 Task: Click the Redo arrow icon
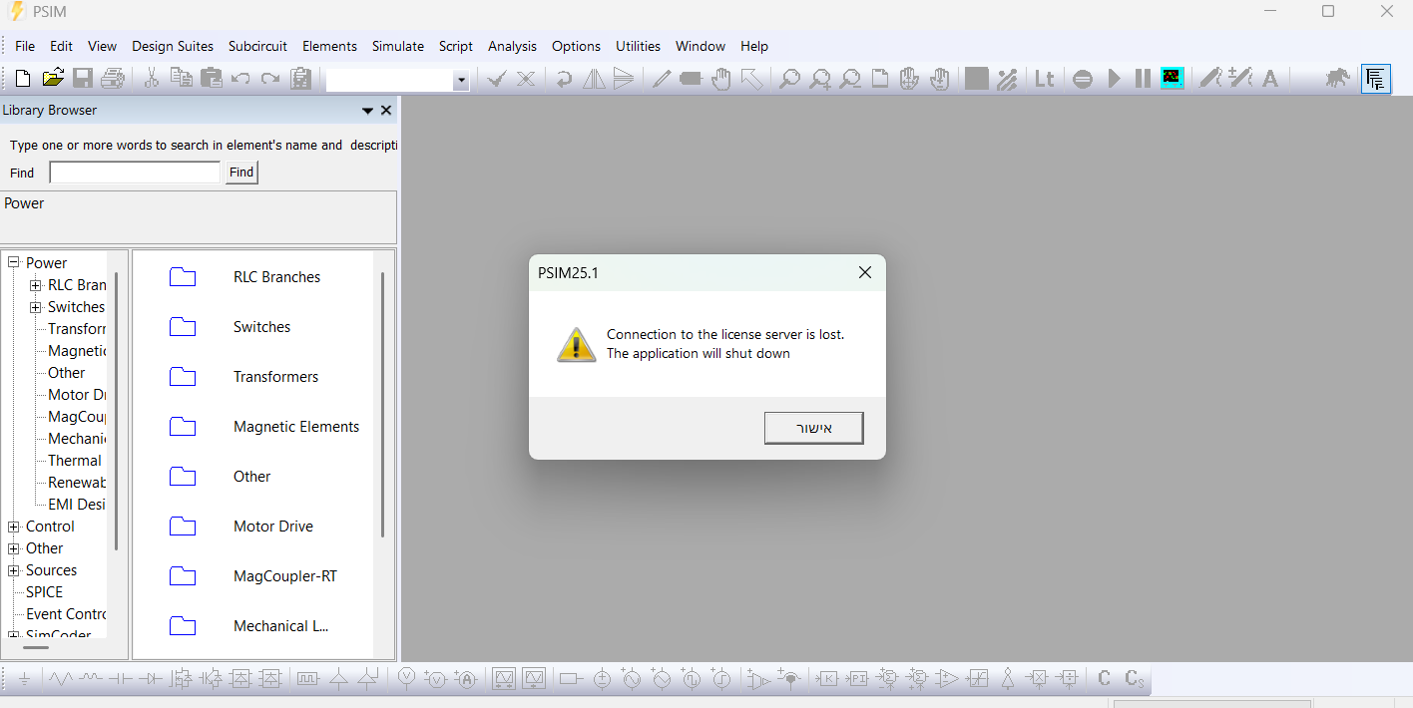click(270, 78)
